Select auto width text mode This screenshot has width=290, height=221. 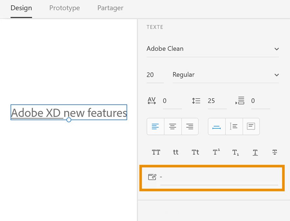[217, 126]
